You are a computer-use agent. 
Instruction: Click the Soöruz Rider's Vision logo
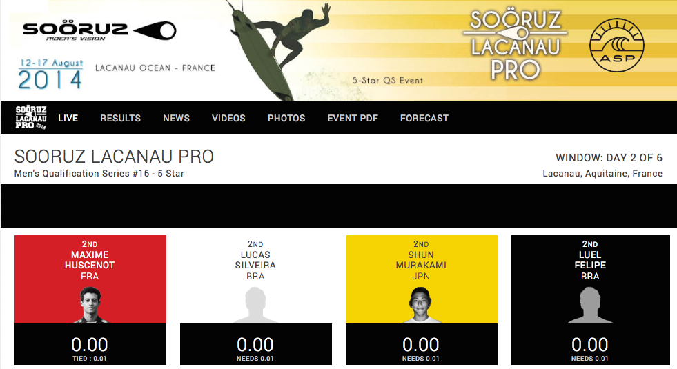point(99,30)
